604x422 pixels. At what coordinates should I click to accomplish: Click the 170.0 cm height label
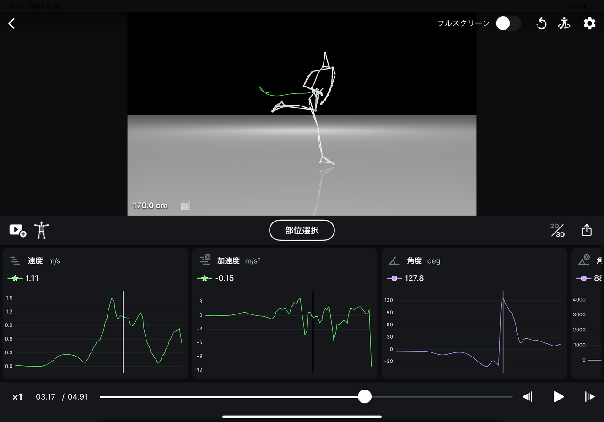click(150, 206)
